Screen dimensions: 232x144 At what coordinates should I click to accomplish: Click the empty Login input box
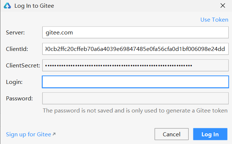click(x=136, y=82)
